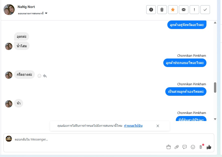Mark conversation unread via envelope icon

(x=183, y=9)
